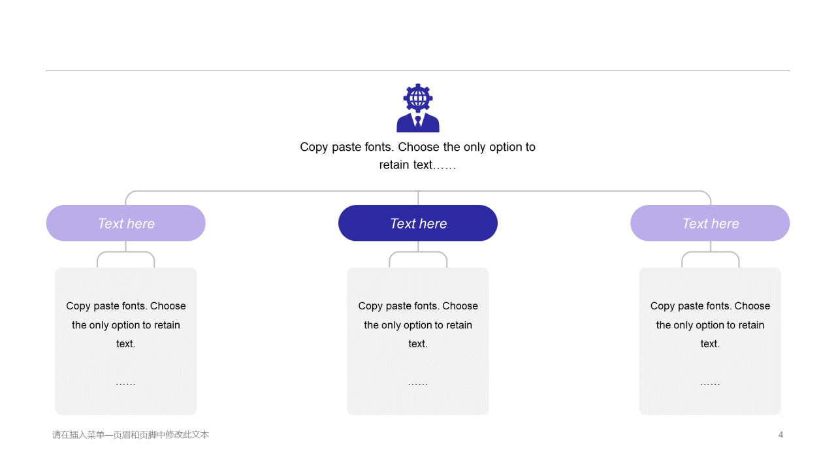The image size is (836, 470).
Task: Select the globe gear head of the icon
Action: coord(418,98)
